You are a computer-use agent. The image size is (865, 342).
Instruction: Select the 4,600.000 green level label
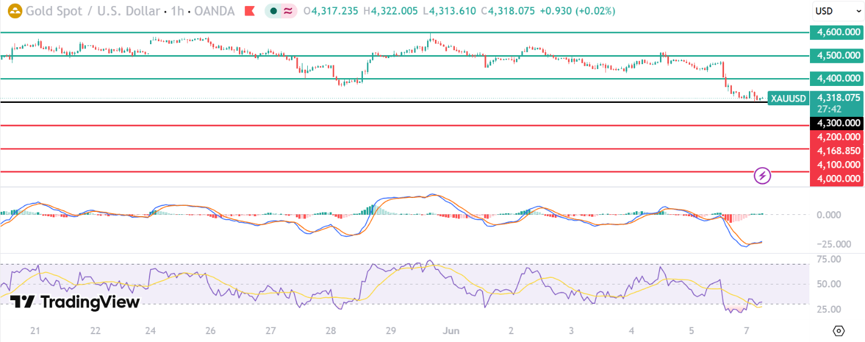pos(837,32)
